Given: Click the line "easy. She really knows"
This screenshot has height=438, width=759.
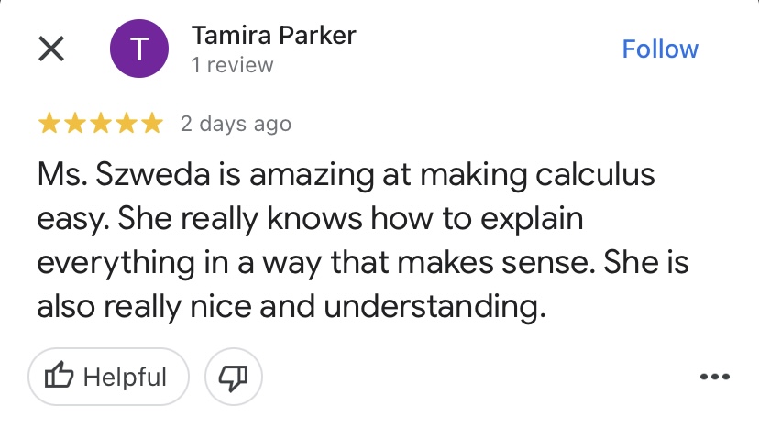Looking at the screenshot, I should coord(310,219).
